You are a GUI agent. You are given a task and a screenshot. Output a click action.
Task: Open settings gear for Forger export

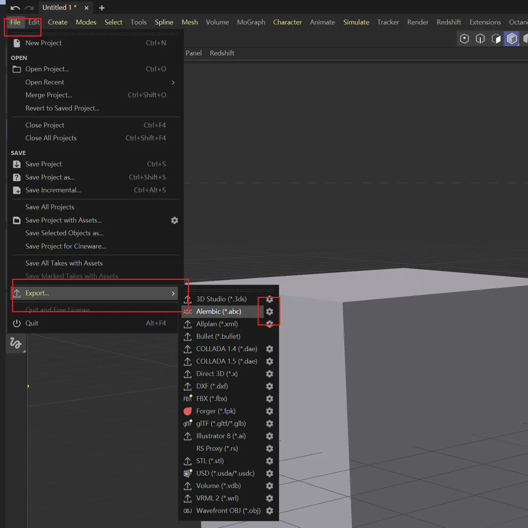click(270, 411)
